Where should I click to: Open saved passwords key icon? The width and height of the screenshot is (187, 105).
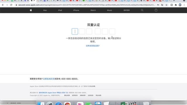coord(158,5)
